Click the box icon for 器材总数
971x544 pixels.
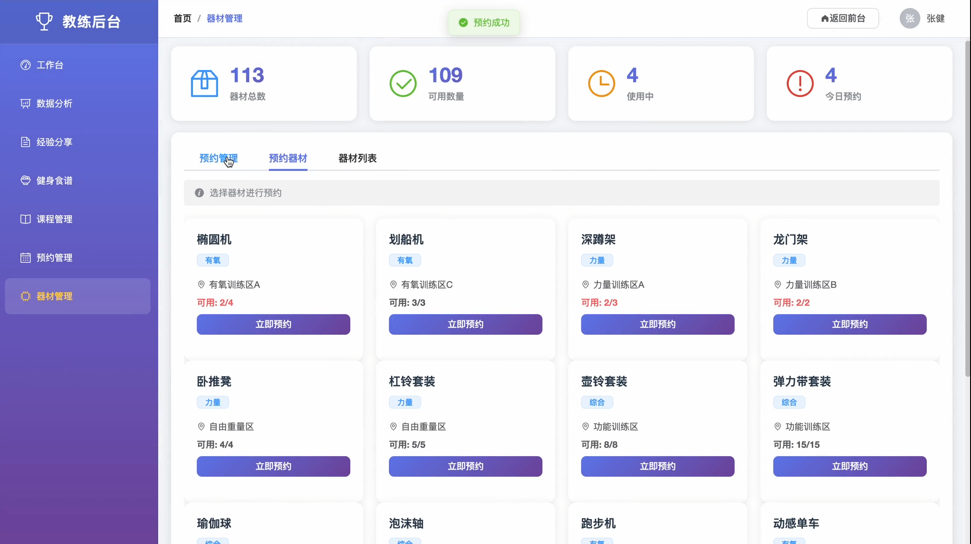point(204,83)
